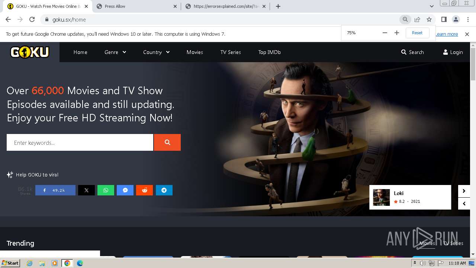Open the Windows Start menu
This screenshot has width=476, height=268.
(x=10, y=263)
